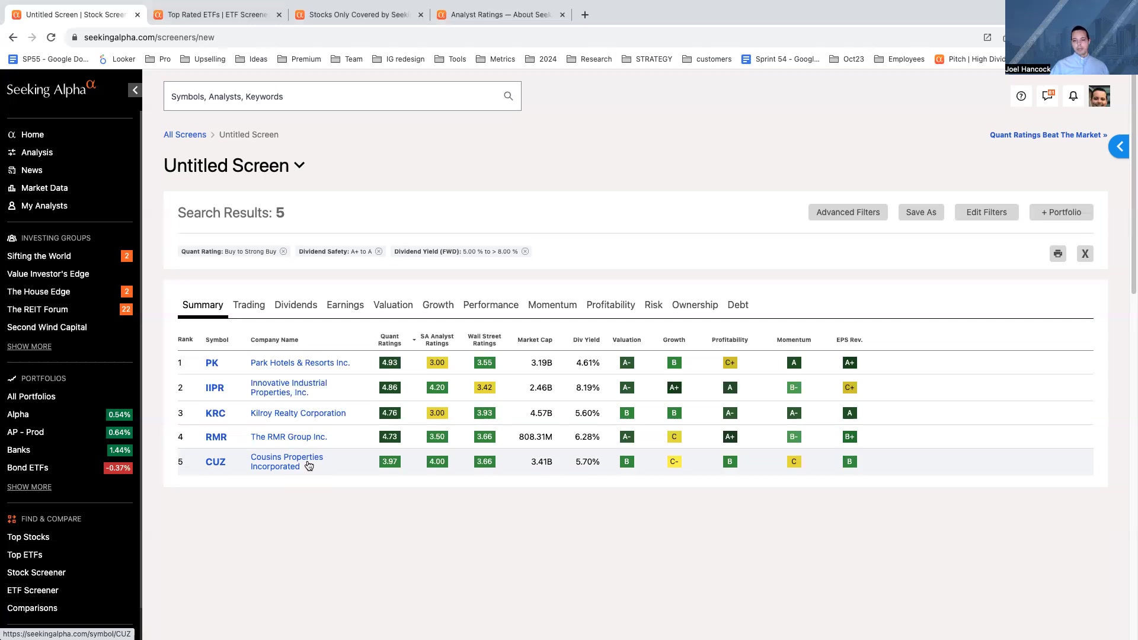The height and width of the screenshot is (640, 1138).
Task: Remove the Dividend Yield filter chip
Action: (x=525, y=251)
